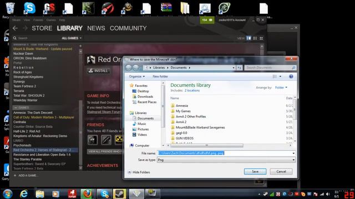Select Music library in navigation pane
The height and width of the screenshot is (199, 355).
click(x=139, y=124)
